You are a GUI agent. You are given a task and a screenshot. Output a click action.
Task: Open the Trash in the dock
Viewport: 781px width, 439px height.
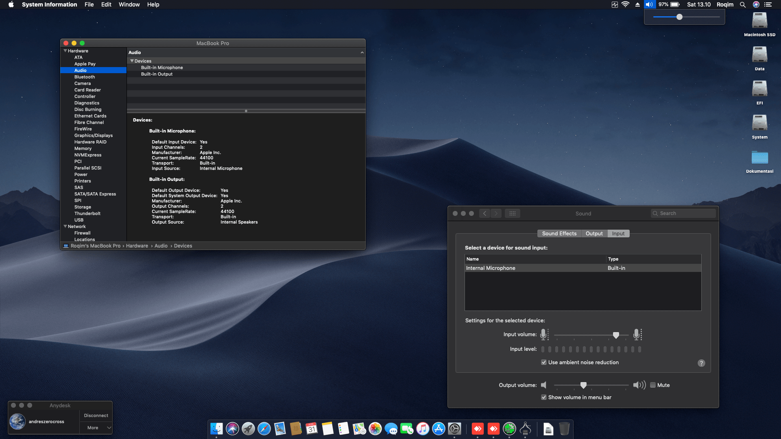coord(564,428)
